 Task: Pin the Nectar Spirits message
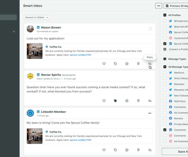coord(138,101)
